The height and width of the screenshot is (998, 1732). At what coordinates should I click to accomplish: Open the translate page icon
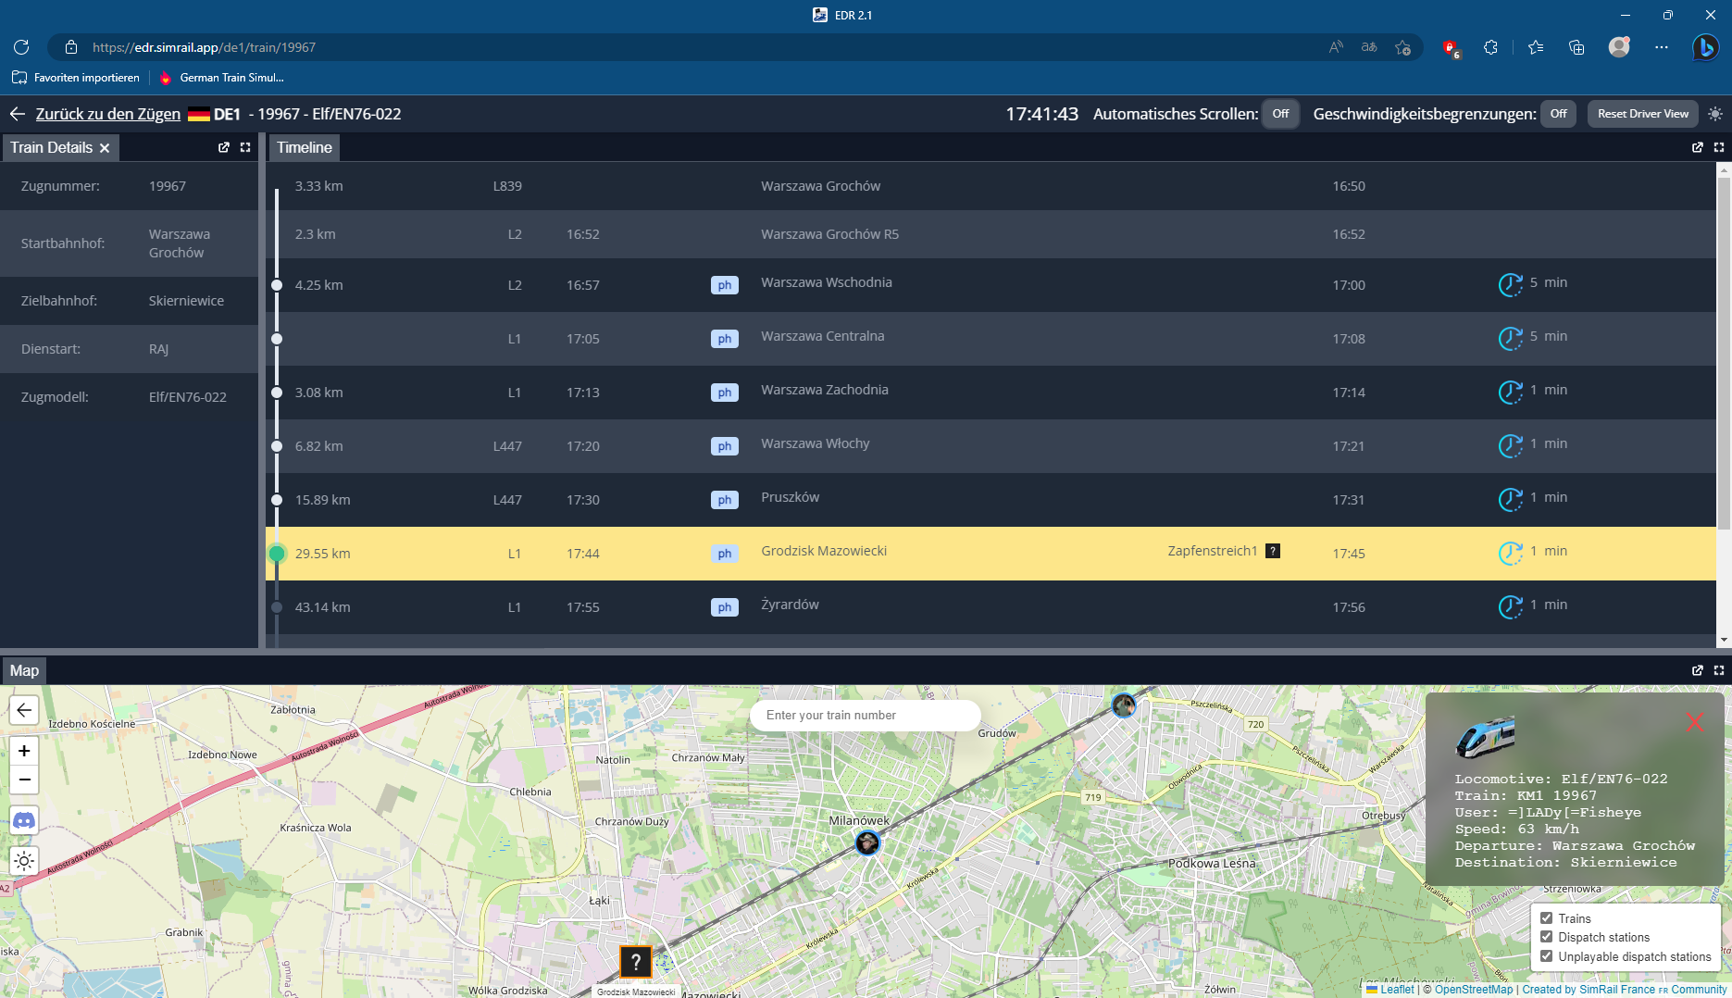pos(1369,47)
